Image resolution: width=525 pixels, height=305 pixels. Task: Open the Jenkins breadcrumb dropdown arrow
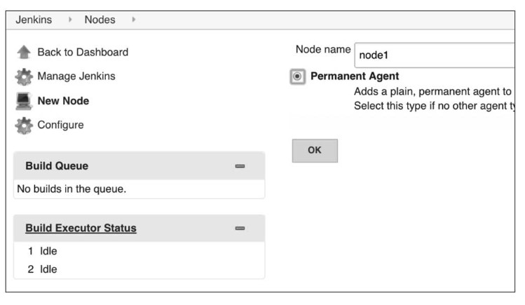click(x=70, y=20)
